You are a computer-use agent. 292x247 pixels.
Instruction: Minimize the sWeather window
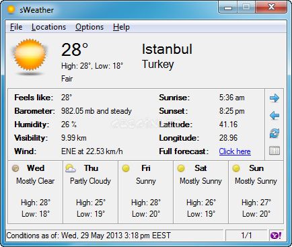(228, 8)
